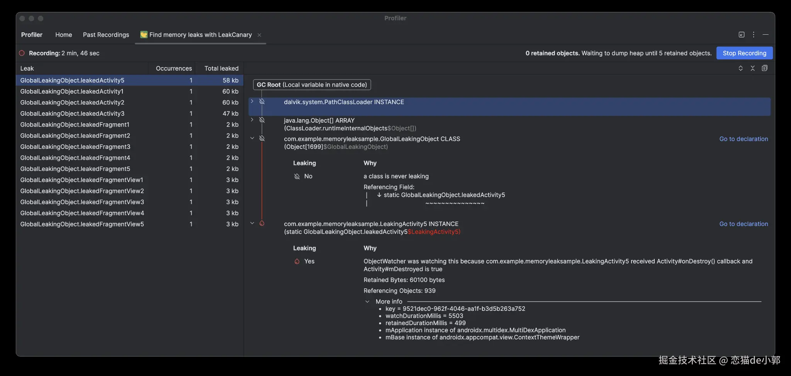Viewport: 791px width, 376px height.
Task: Sort by the Total leaked column header
Action: pyautogui.click(x=219, y=68)
